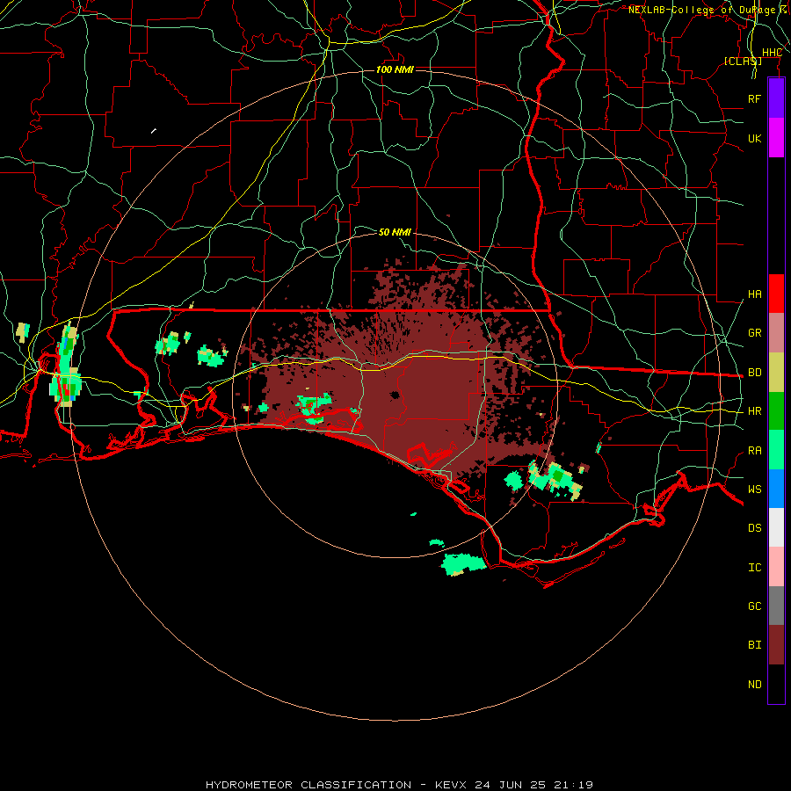This screenshot has height=791, width=791.
Task: Click the BD legend label
Action: point(754,373)
